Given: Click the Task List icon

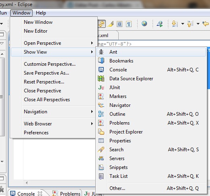Looking at the screenshot, I should 101,176.
